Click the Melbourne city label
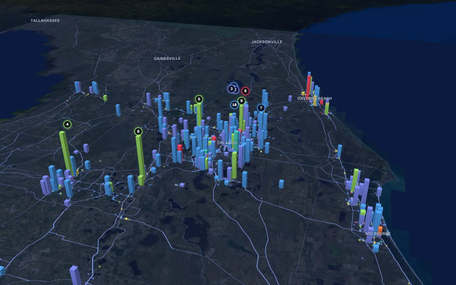 point(378,233)
